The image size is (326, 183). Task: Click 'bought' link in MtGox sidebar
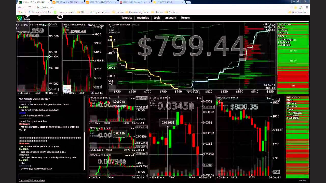pos(289,40)
